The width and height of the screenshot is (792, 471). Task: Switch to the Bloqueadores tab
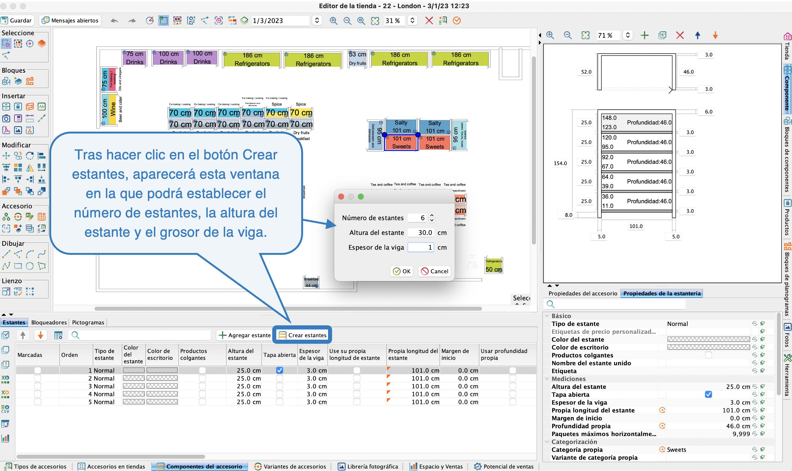click(49, 323)
